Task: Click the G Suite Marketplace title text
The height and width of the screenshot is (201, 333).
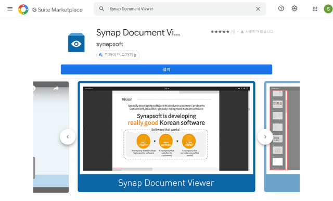Action: (57, 10)
